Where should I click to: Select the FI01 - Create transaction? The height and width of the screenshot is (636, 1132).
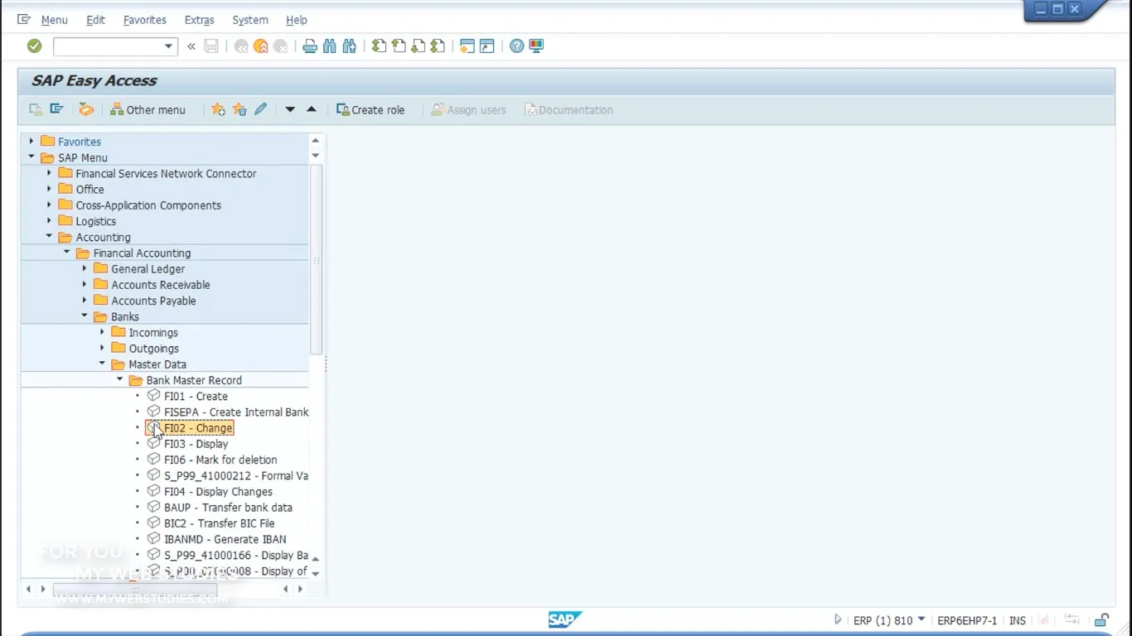tap(196, 396)
